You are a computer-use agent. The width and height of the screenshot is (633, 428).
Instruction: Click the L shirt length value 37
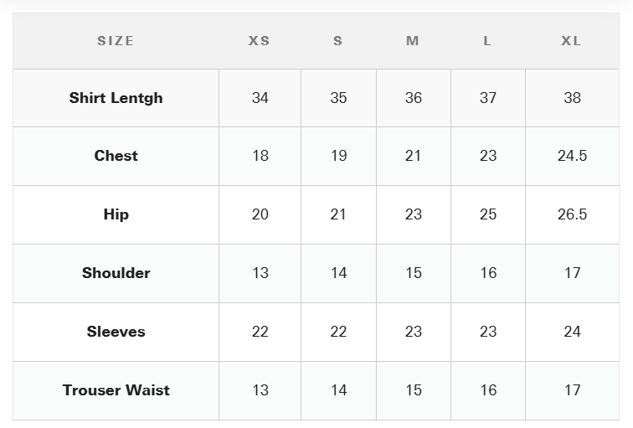488,98
